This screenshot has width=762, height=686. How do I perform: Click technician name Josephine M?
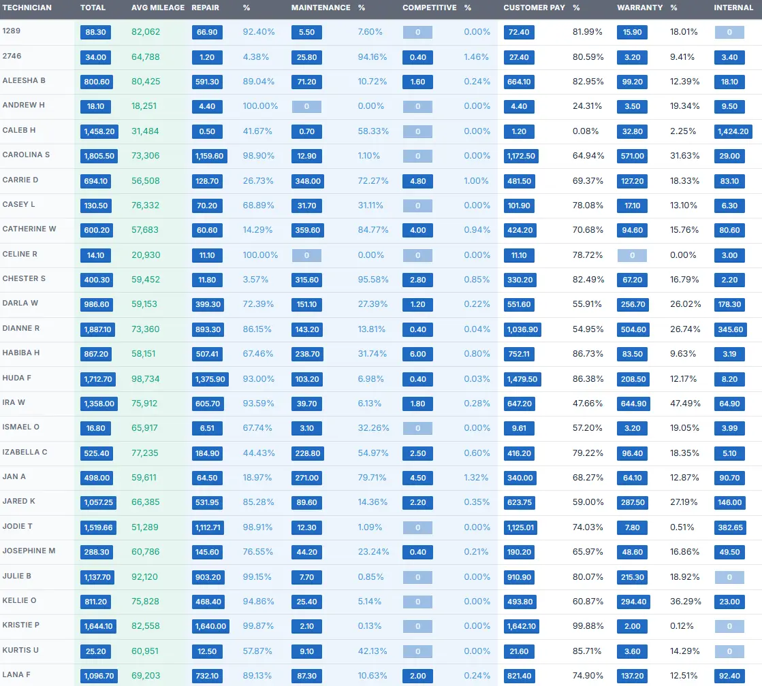point(29,551)
